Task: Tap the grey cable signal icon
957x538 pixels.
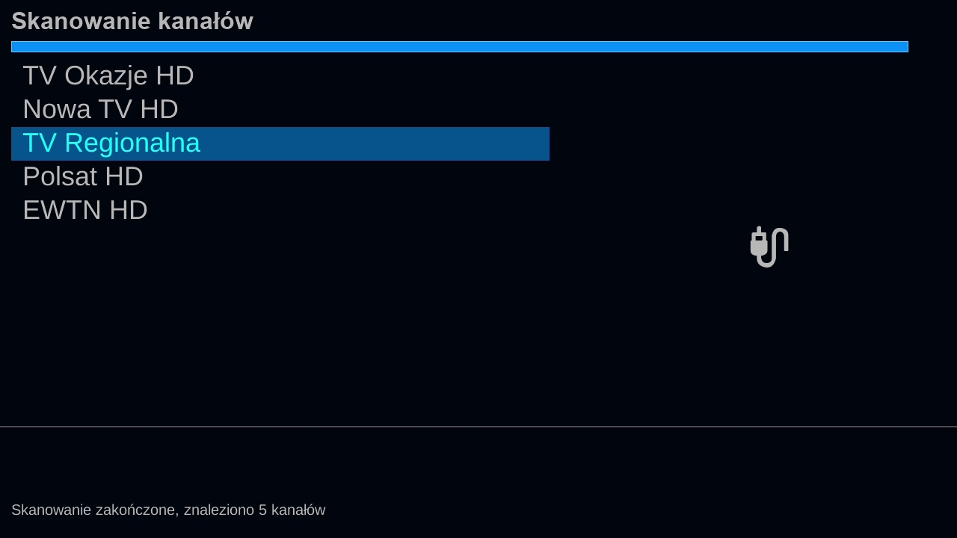Action: [x=769, y=247]
